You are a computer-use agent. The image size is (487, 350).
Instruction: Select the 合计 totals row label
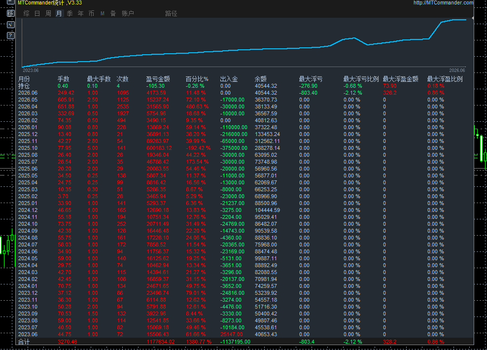[x=24, y=342]
